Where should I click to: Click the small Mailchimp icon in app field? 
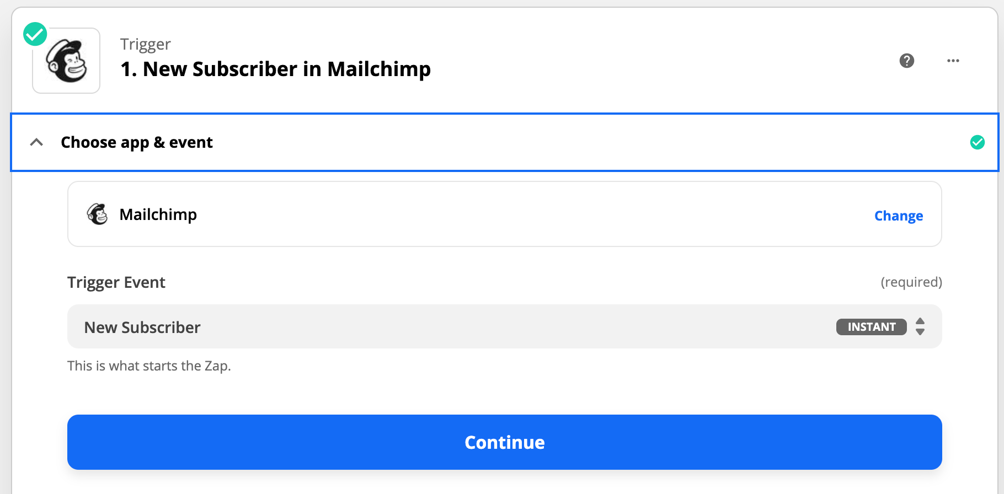pyautogui.click(x=98, y=214)
